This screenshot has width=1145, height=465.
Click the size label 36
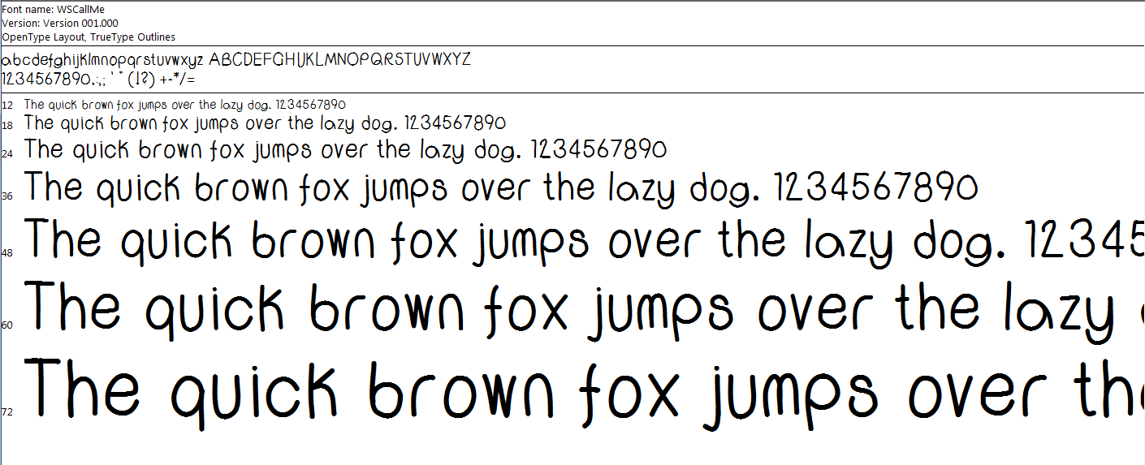pos(7,196)
